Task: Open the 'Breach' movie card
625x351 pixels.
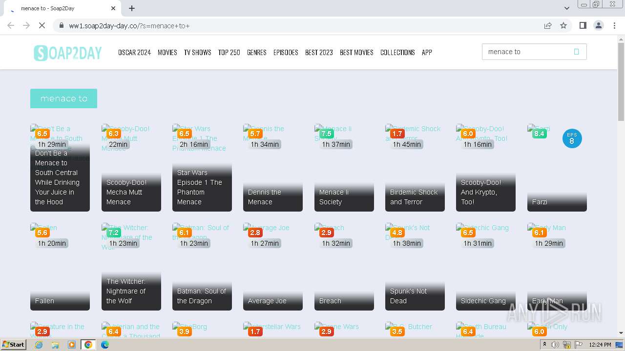Action: click(x=344, y=267)
